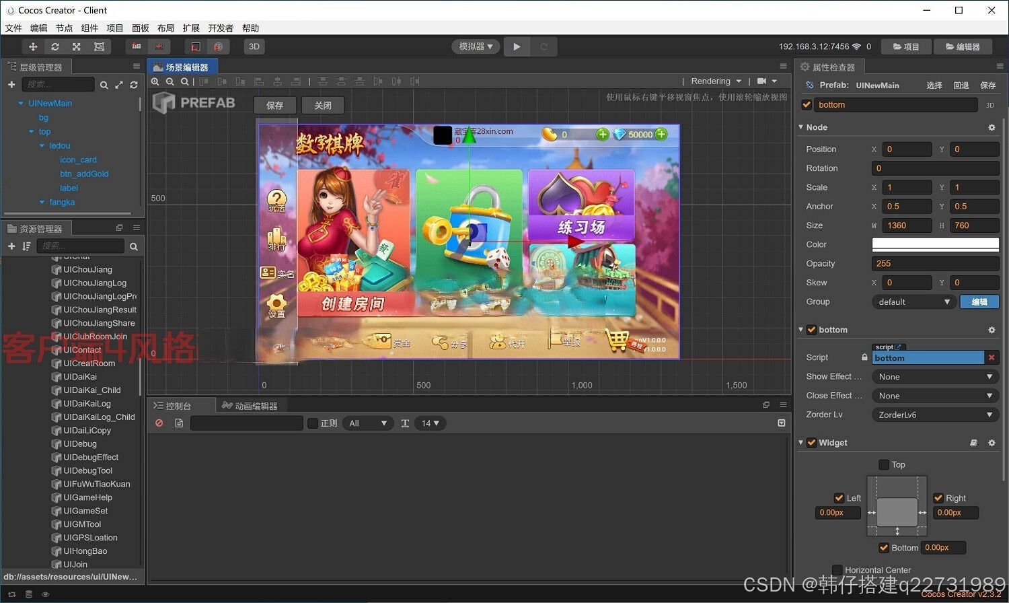Viewport: 1009px width, 603px height.
Task: Create new asset with plus icon
Action: [11, 246]
